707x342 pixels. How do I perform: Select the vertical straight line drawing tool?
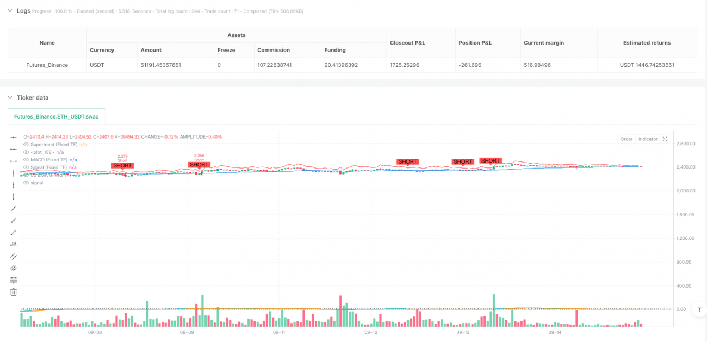[14, 173]
